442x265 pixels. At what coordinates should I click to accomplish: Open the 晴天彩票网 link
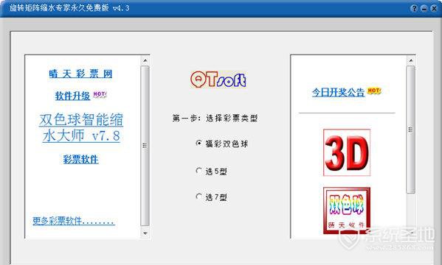pos(80,74)
